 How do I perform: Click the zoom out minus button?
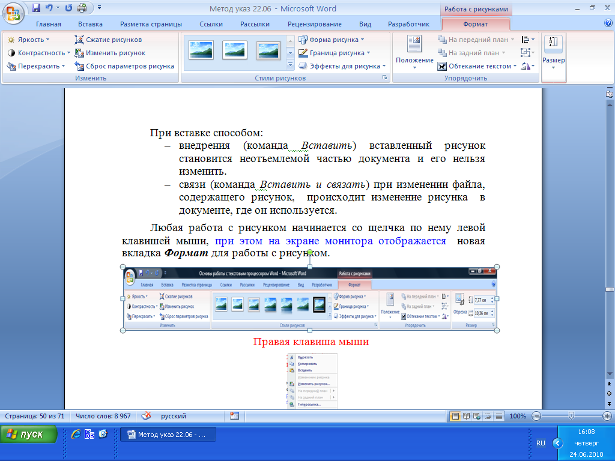(536, 417)
